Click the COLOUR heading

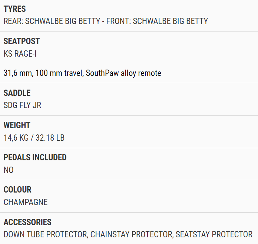point(17,190)
